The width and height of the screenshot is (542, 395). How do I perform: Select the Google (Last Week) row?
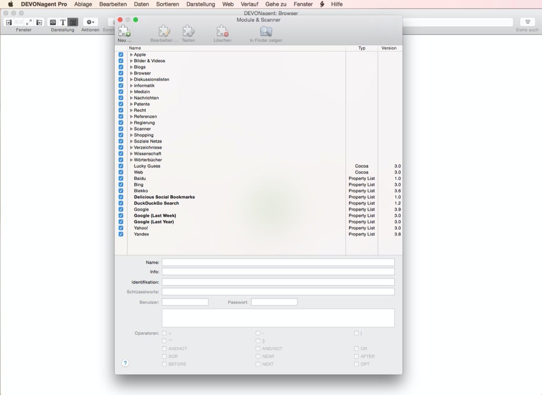(258, 216)
